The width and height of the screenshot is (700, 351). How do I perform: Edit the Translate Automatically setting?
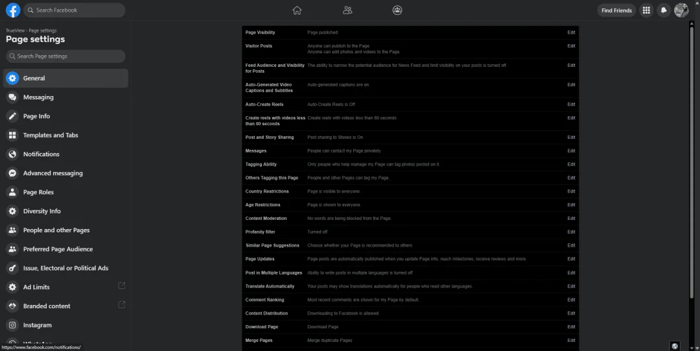pyautogui.click(x=571, y=285)
